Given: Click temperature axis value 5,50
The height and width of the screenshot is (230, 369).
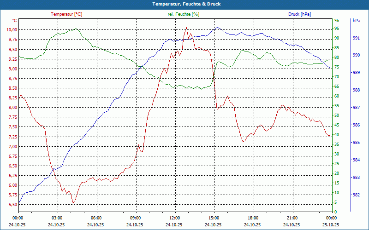Looking at the screenshot, I should [13, 205].
